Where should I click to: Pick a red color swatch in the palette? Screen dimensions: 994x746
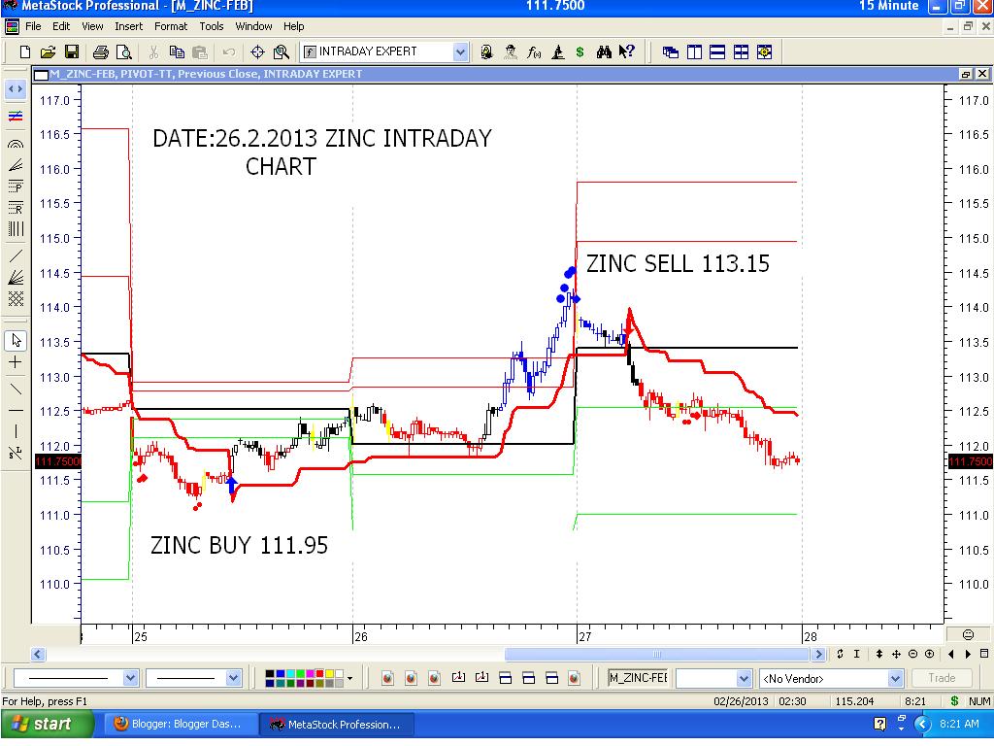pyautogui.click(x=319, y=672)
